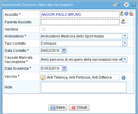Expand the Causale Mancata Vaccinazione dropdown
Screen dimensions: 138x114
click(125, 60)
